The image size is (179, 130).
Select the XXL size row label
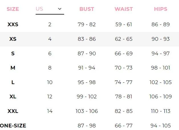pos(13,111)
